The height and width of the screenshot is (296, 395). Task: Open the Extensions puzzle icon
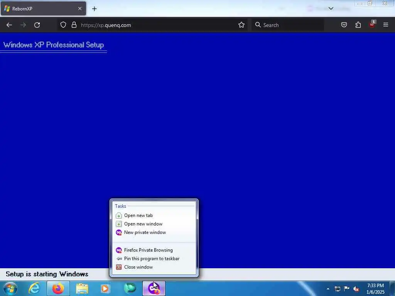coord(358,25)
